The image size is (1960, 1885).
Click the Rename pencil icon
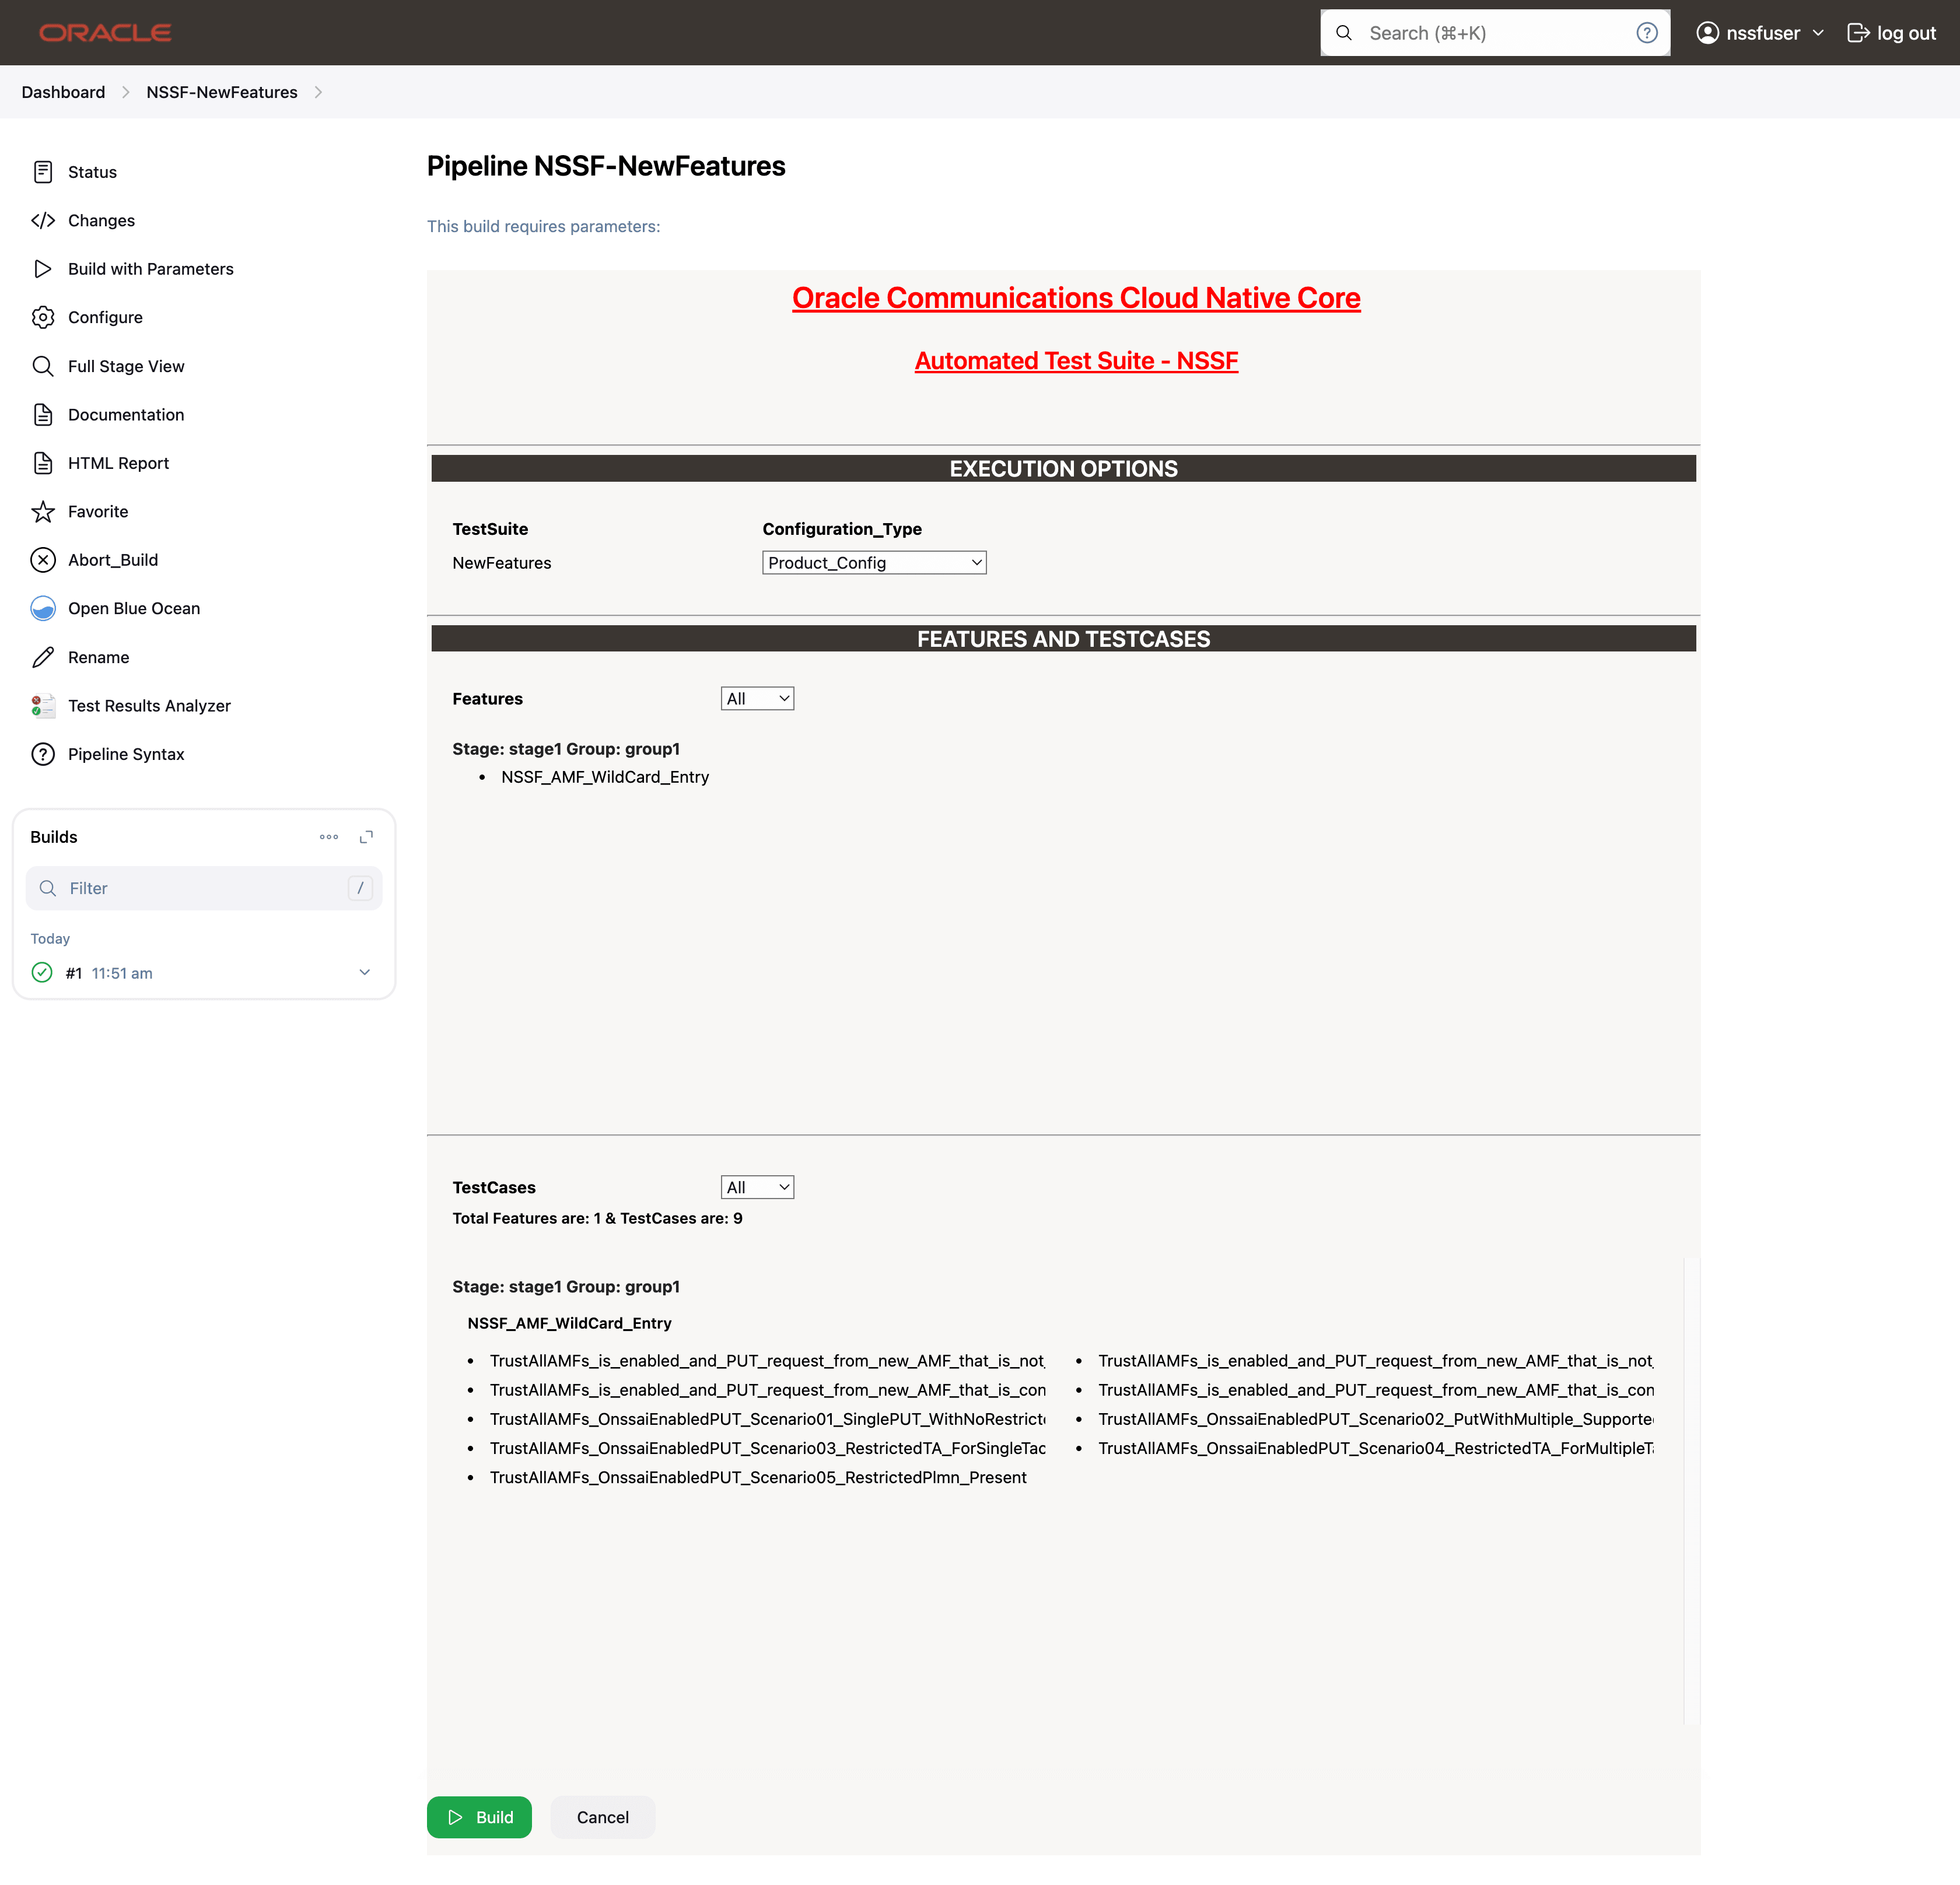pos(43,657)
